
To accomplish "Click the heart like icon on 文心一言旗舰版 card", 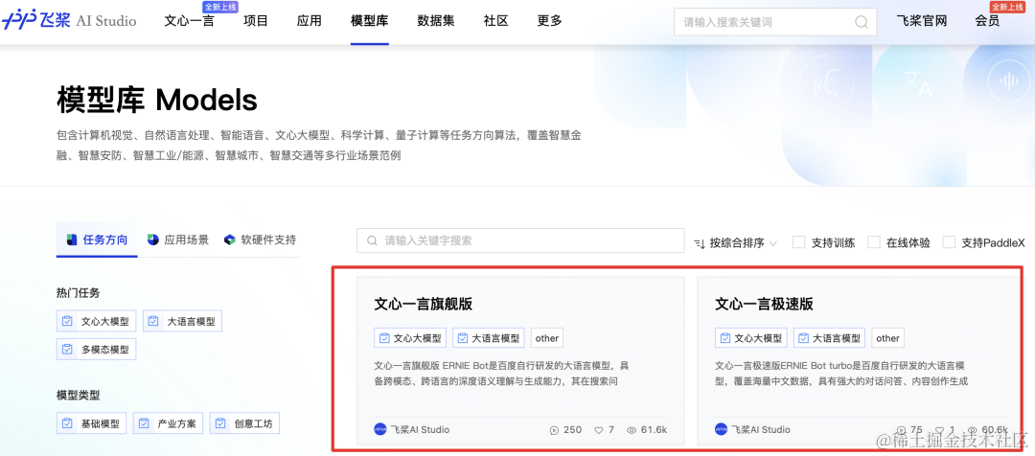I will 599,430.
